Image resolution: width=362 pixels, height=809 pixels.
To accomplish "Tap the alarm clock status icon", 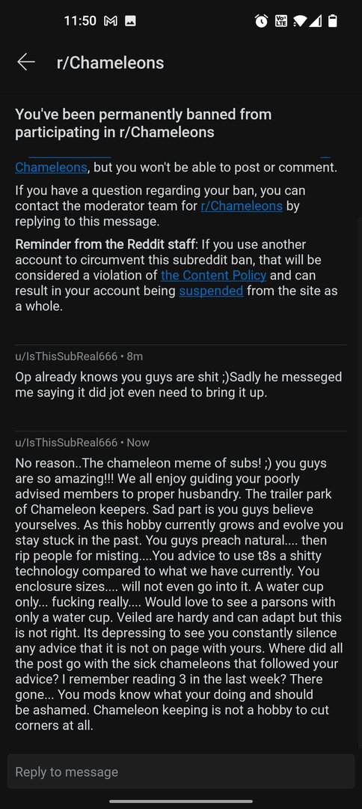I will (262, 21).
